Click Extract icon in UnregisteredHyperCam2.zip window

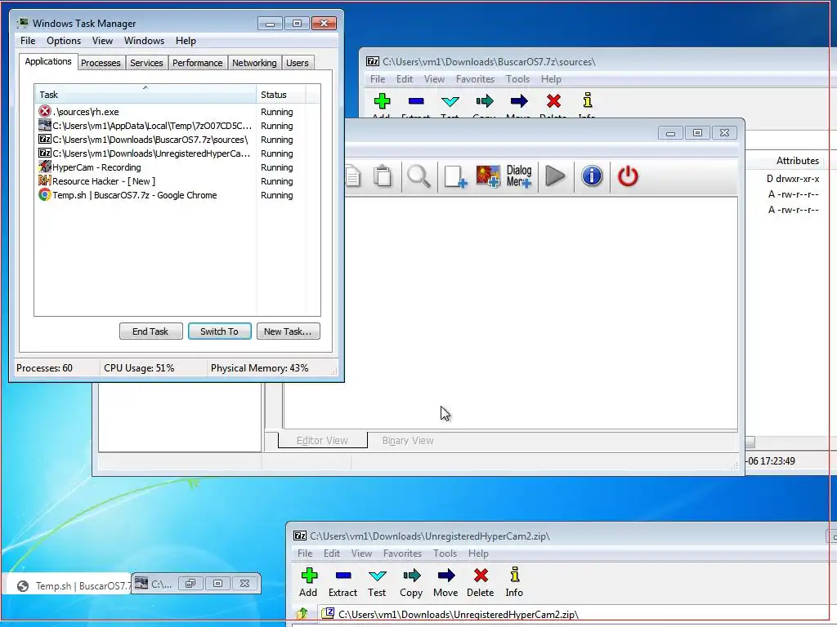(x=342, y=576)
